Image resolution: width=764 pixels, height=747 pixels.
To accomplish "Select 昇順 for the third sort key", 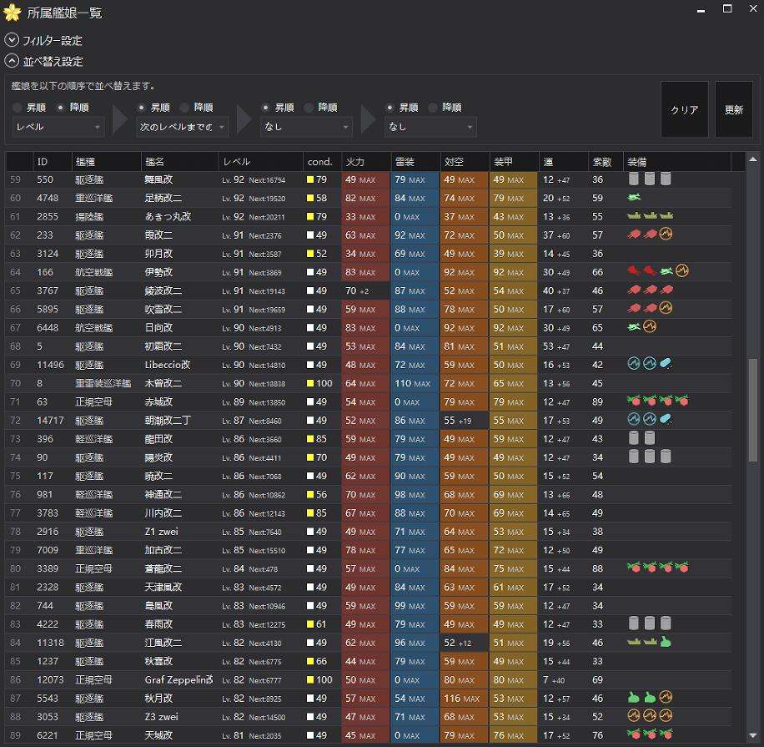I will pos(266,108).
